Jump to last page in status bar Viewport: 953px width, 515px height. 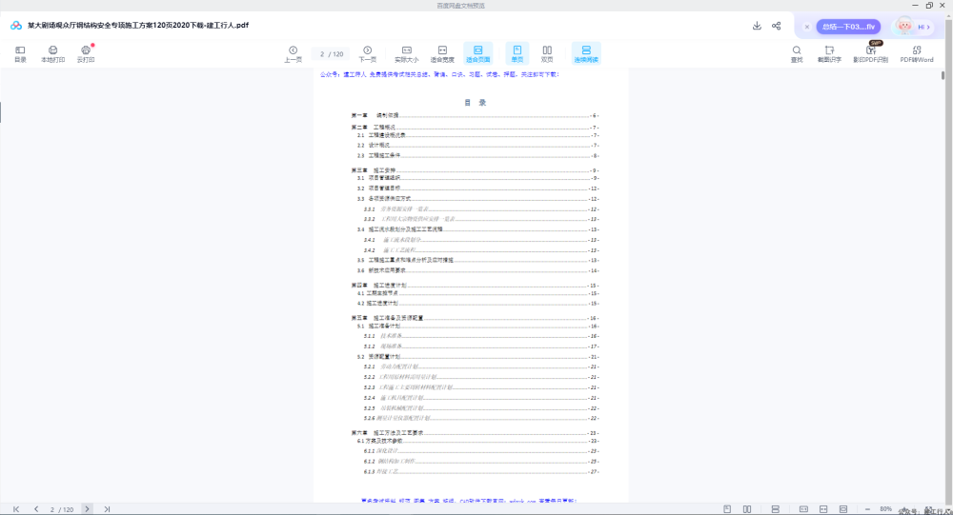[107, 509]
